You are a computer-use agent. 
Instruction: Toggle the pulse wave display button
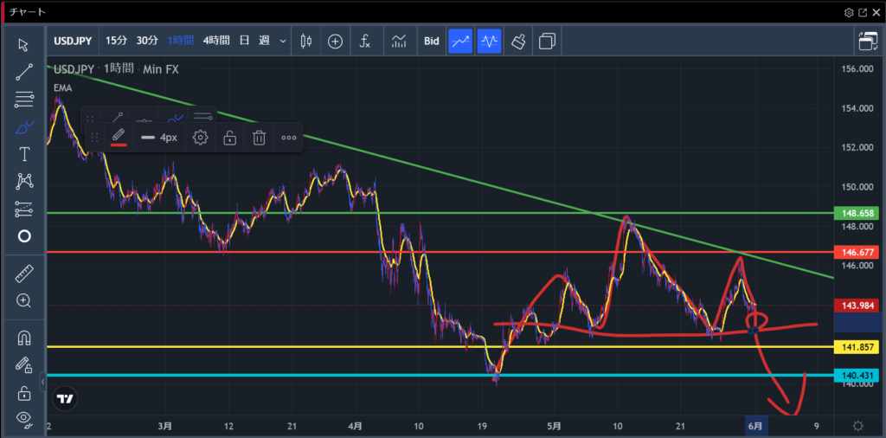click(490, 42)
